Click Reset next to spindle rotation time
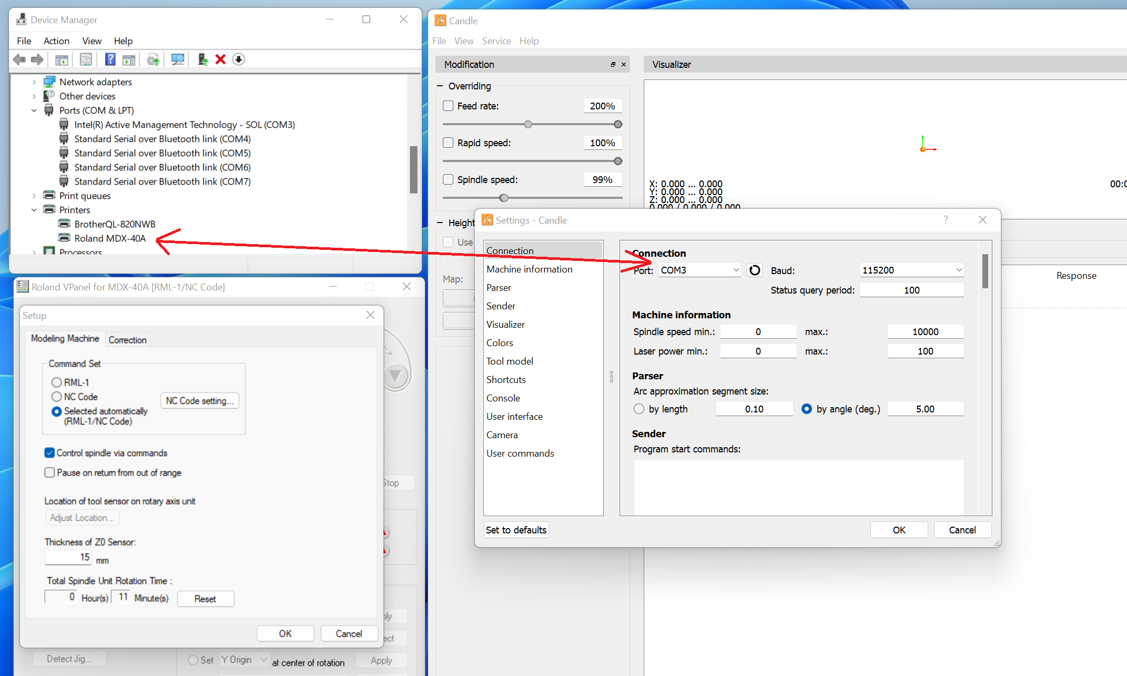1127x676 pixels. [x=206, y=599]
